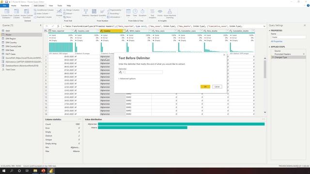This screenshot has height=174, width=310.
Task: Open the Rounding dropdown
Action: click(114, 14)
